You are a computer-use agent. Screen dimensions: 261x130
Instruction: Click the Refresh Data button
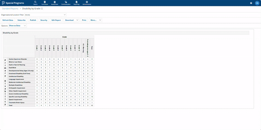8,20
